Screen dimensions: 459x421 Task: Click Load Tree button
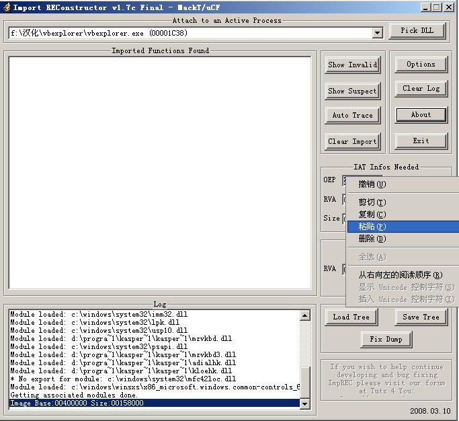coord(351,317)
